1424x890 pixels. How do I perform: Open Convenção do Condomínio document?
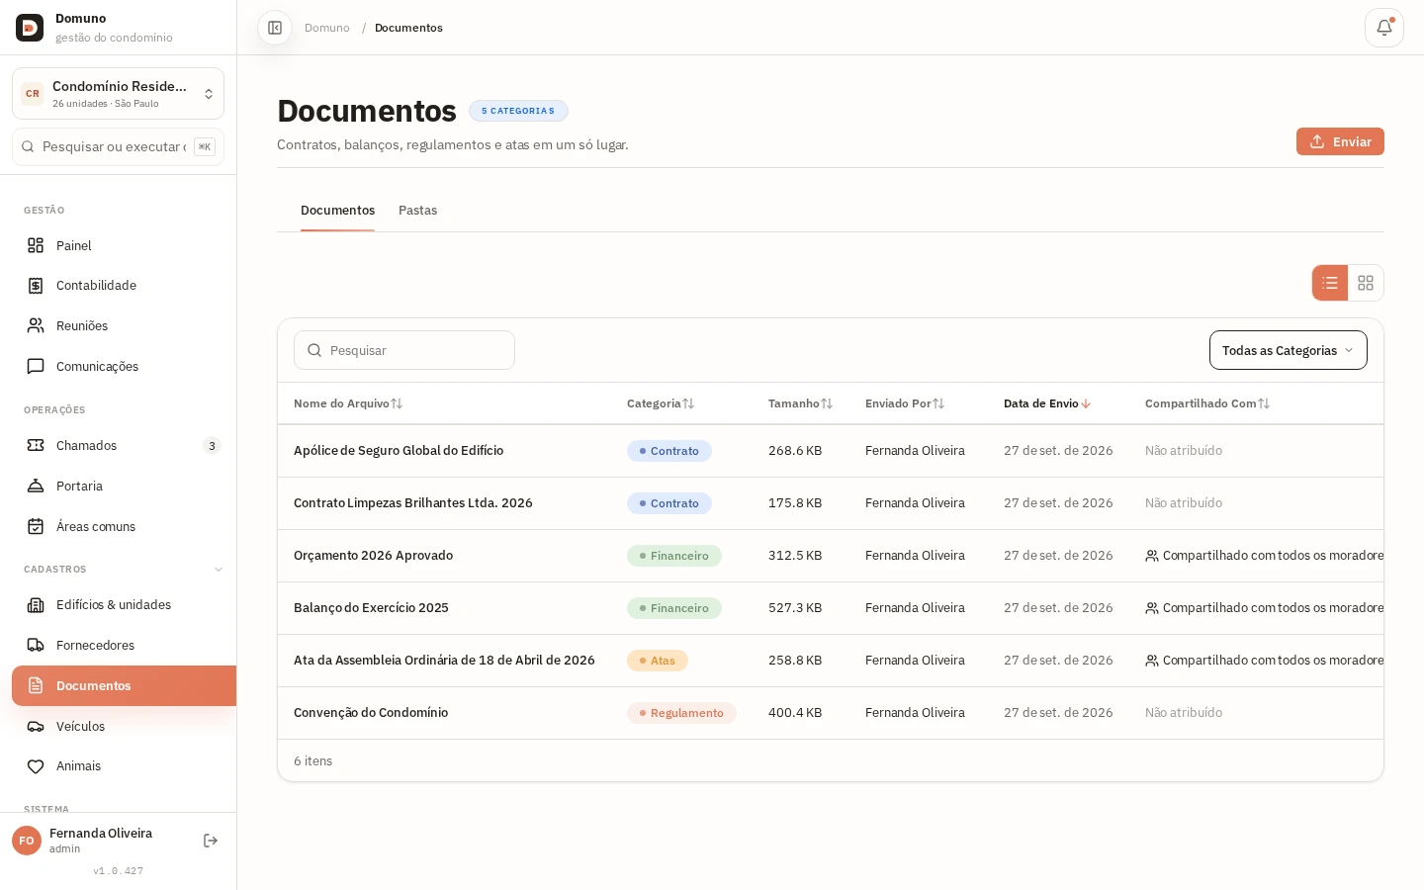coord(371,713)
